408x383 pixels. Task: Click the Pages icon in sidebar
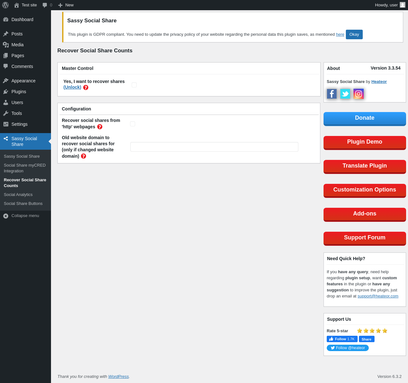coord(6,56)
